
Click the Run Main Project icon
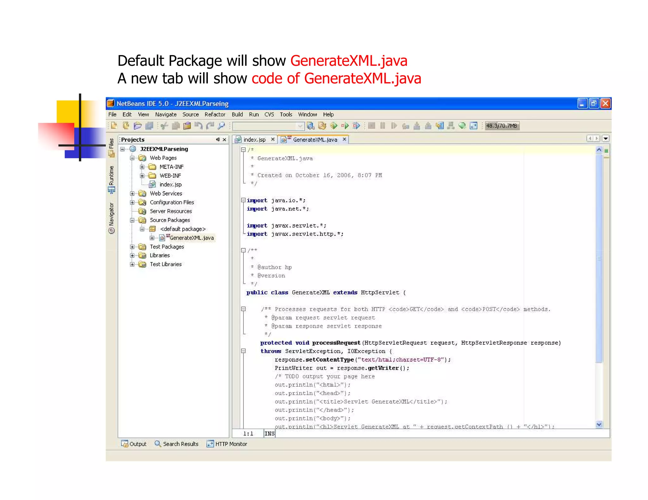click(334, 126)
